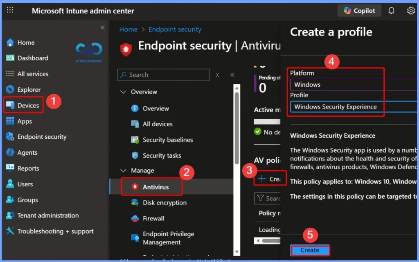Click the Users icon in the navigation
Viewport: 419px width, 262px height.
tap(9, 184)
